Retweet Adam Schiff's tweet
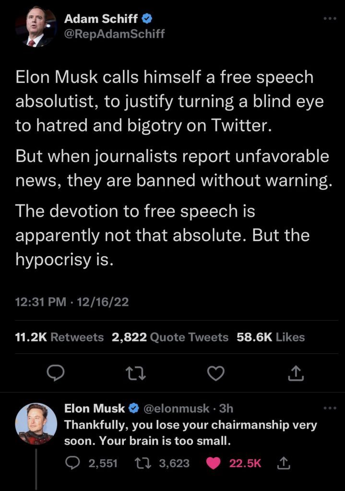This screenshot has height=491, width=345. pyautogui.click(x=137, y=373)
